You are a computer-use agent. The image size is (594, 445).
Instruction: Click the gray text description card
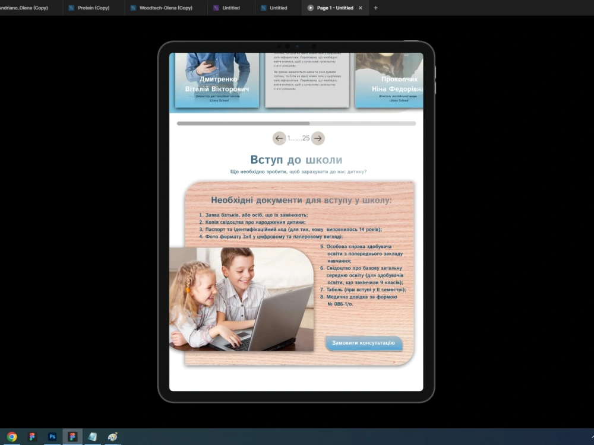[x=307, y=80]
